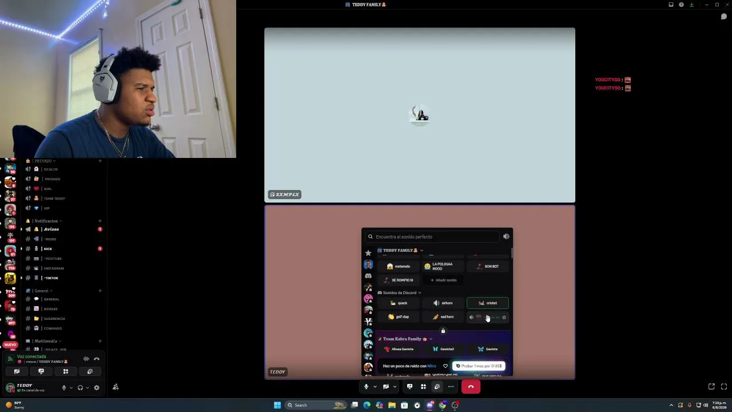Play the 'airhorn' sound
The image size is (732, 412).
coord(443,303)
